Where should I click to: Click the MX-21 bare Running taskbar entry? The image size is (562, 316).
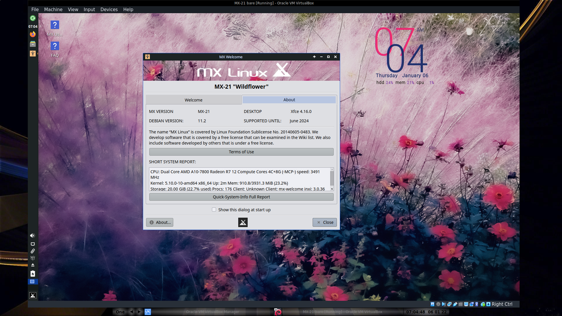click(342, 312)
